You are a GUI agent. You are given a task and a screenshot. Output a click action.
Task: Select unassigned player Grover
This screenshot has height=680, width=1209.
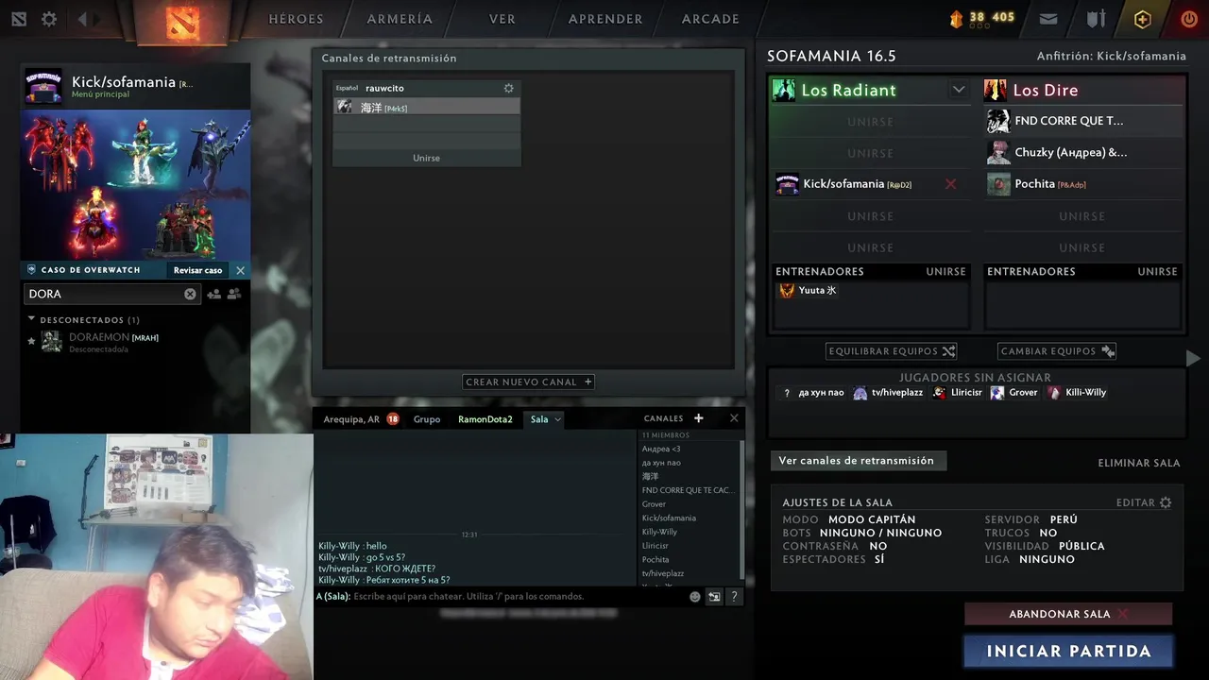[x=1013, y=393]
